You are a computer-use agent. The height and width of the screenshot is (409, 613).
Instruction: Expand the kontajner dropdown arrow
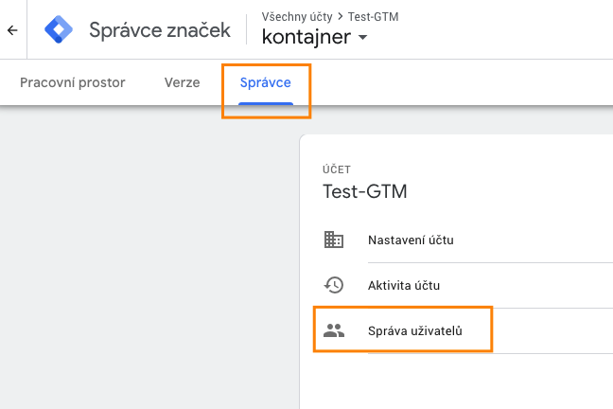tap(363, 39)
